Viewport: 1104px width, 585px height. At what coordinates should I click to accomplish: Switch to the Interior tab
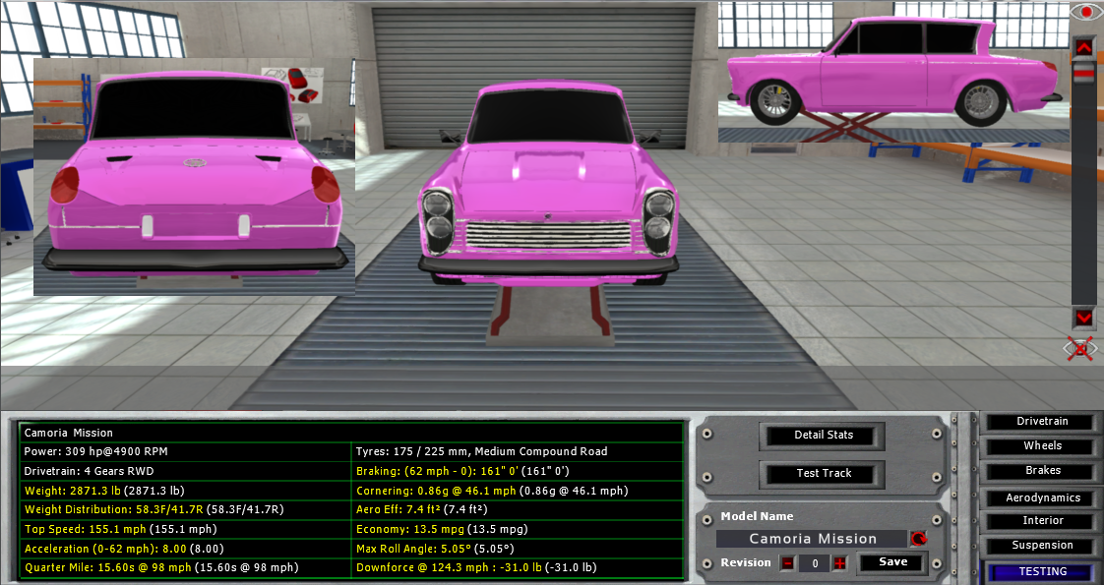coord(1042,521)
